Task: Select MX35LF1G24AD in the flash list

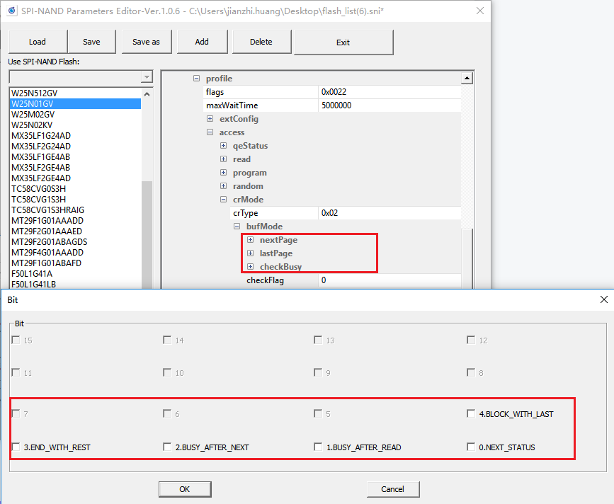Action: coord(41,136)
